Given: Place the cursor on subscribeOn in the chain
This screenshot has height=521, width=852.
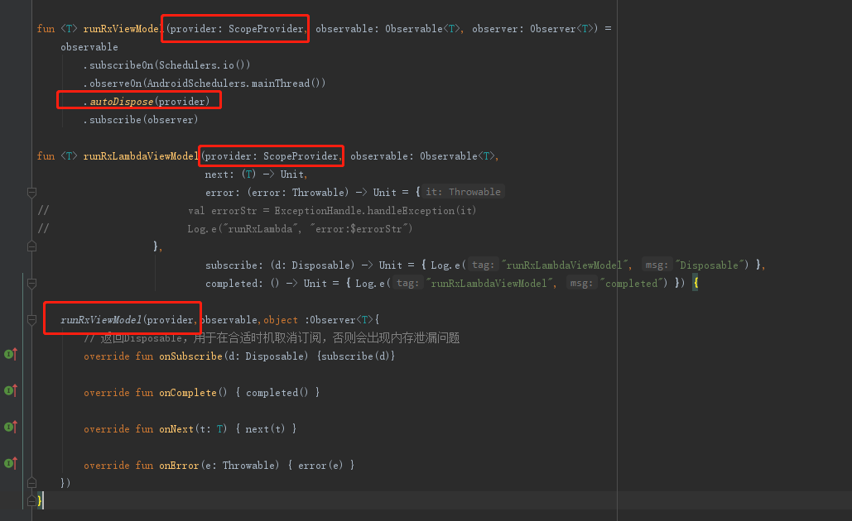Looking at the screenshot, I should [121, 65].
